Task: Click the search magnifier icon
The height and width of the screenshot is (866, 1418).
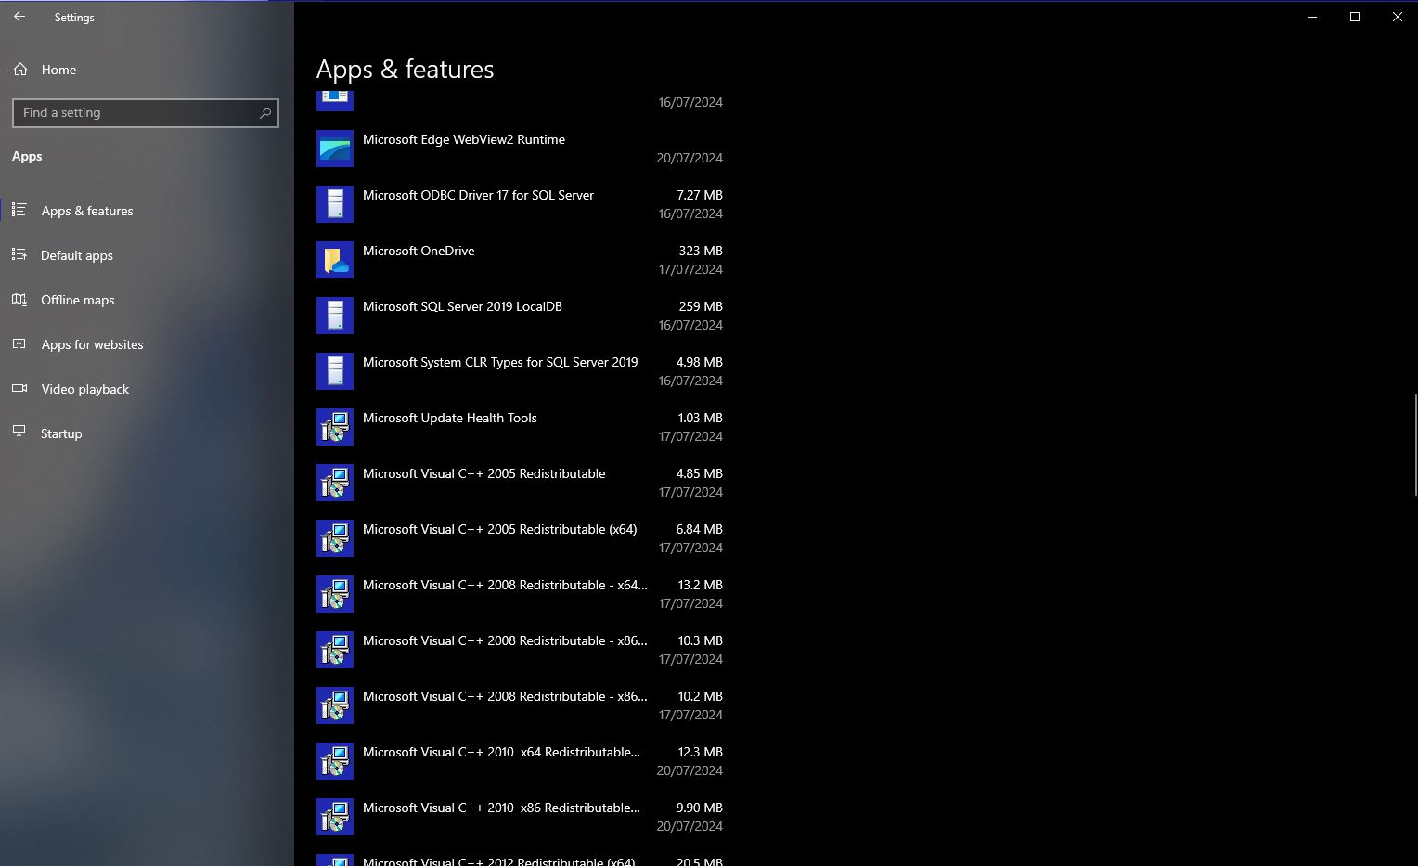Action: point(265,113)
